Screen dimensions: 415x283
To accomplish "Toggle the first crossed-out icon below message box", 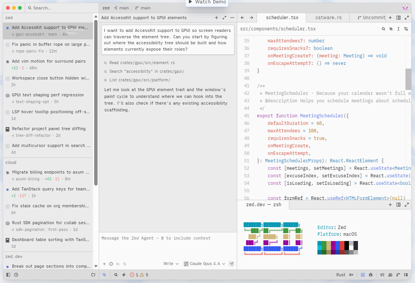I will point(118,264).
